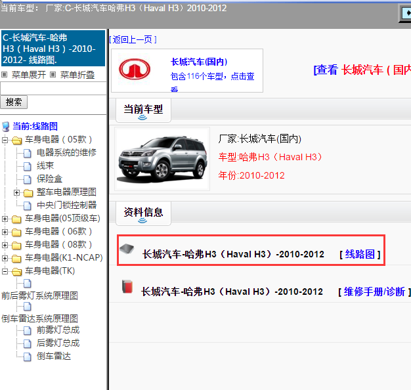This screenshot has width=411, height=390.
Task: Open 电器系统的维修 document
Action: coord(66,152)
